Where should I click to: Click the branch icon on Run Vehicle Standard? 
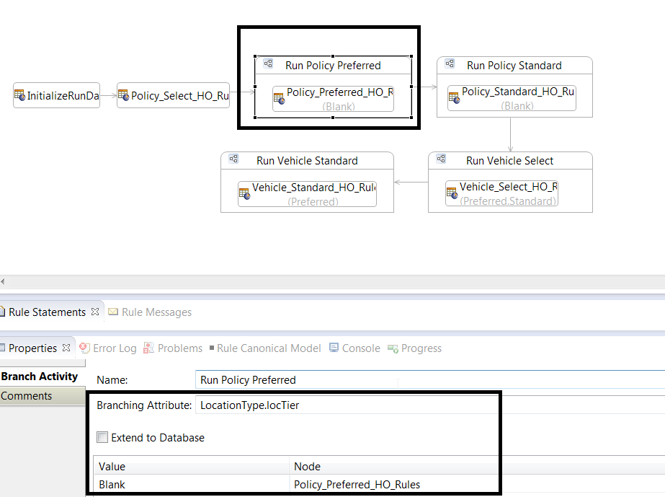233,159
